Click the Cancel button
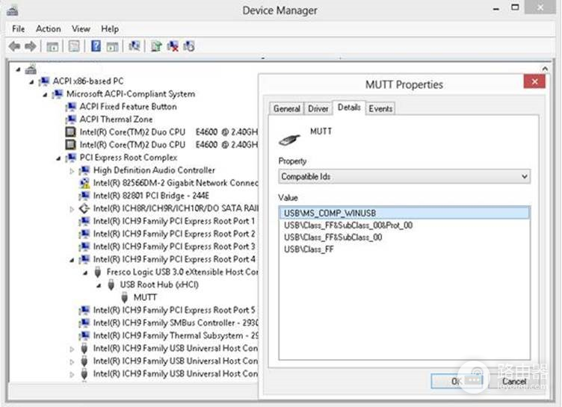562x407 pixels. pos(514,382)
